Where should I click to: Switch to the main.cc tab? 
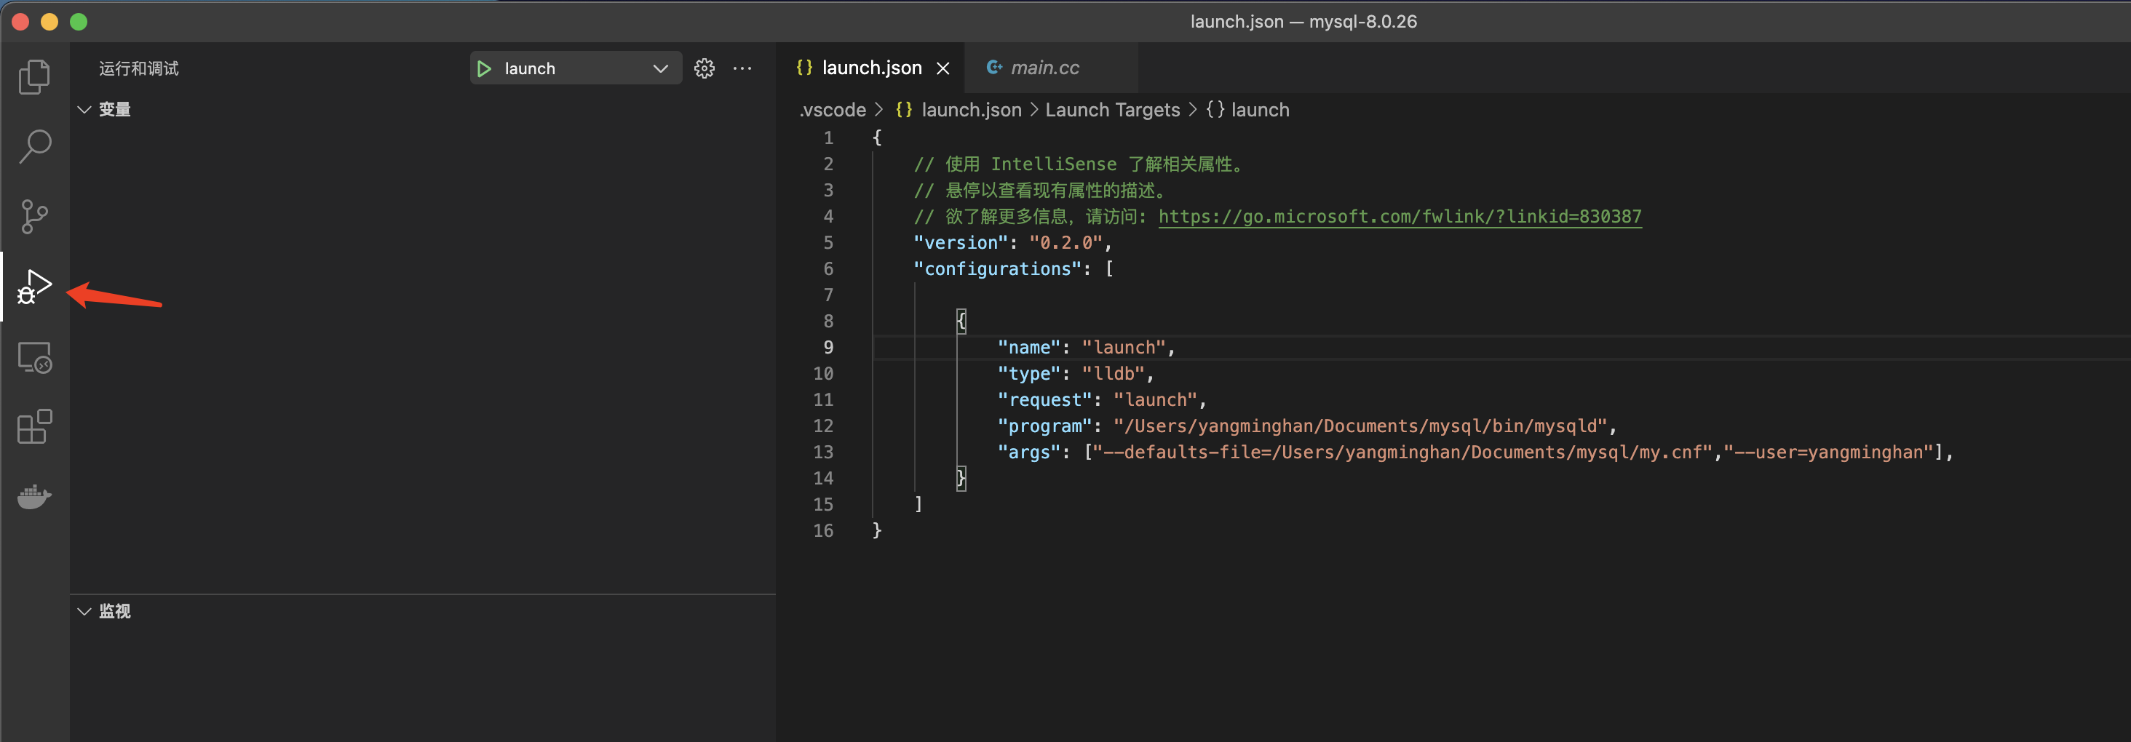[1044, 68]
